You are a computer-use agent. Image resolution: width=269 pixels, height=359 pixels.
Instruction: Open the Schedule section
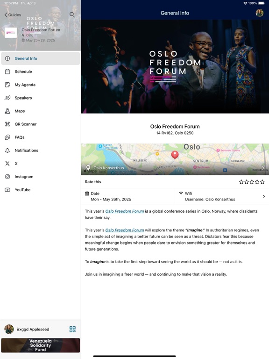(41, 72)
